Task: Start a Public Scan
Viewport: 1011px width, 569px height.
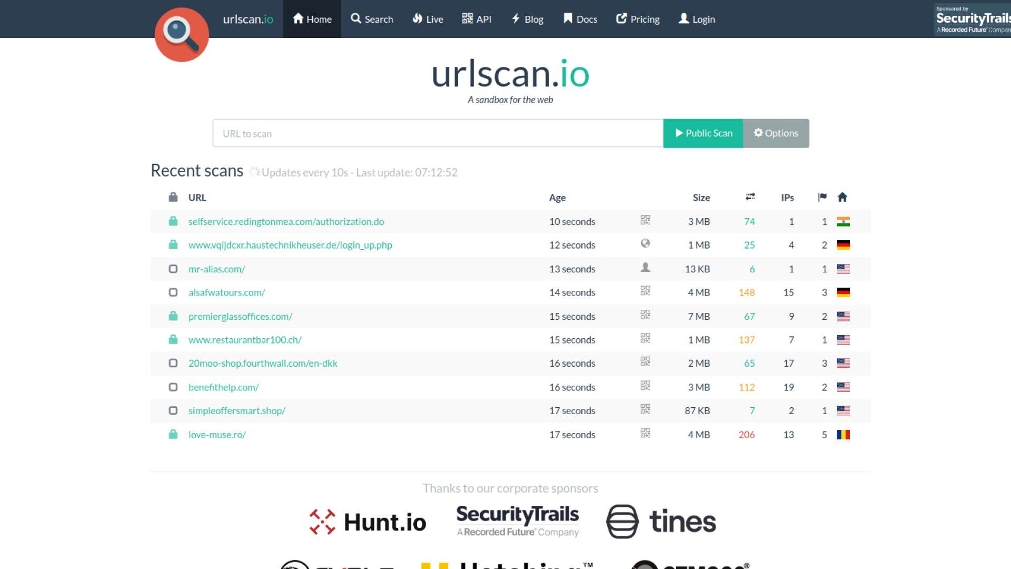Action: 703,133
